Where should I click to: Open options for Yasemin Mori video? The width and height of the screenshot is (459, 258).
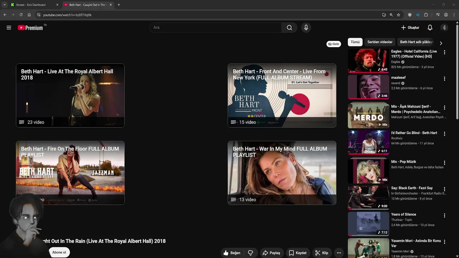click(x=445, y=242)
